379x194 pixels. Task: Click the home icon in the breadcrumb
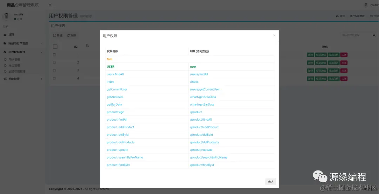click(337, 16)
